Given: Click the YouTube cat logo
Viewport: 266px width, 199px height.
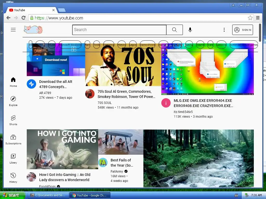Looking at the screenshot, I should [x=33, y=30].
